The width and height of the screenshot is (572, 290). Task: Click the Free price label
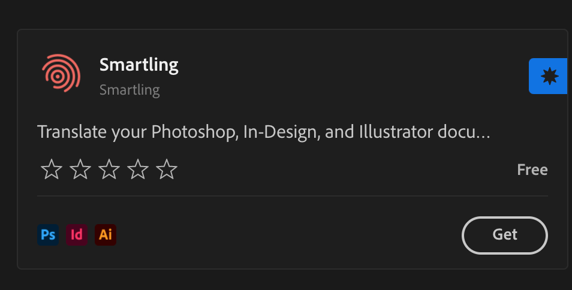(x=532, y=170)
